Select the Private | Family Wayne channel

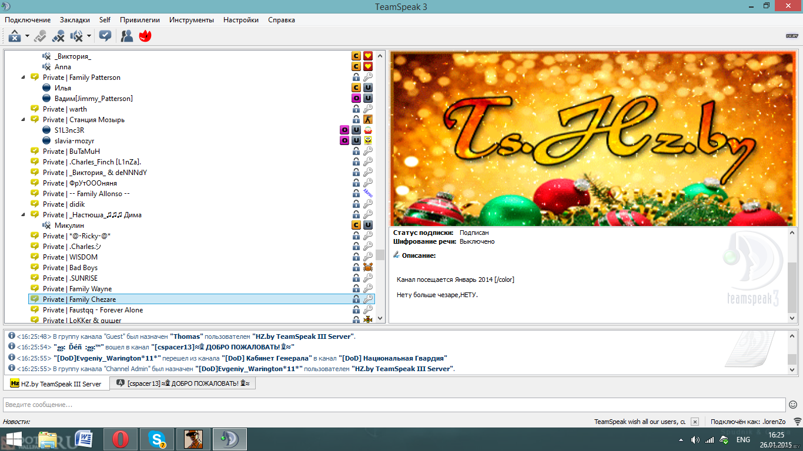[x=77, y=289]
